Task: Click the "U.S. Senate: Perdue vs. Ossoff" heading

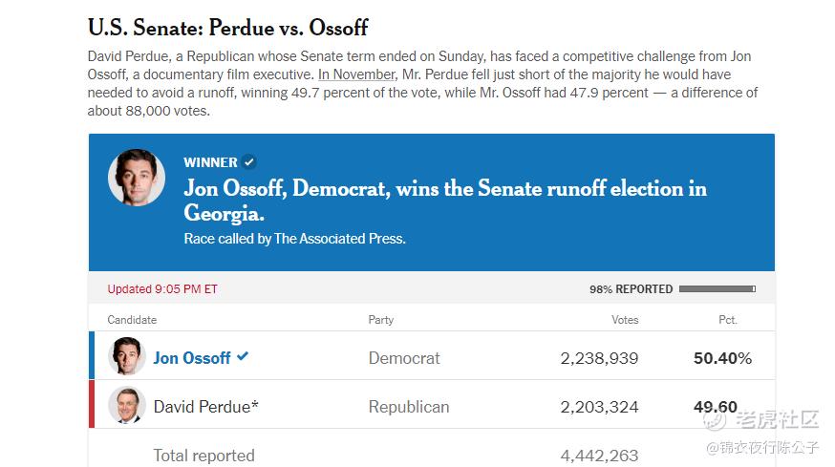Action: 228,28
